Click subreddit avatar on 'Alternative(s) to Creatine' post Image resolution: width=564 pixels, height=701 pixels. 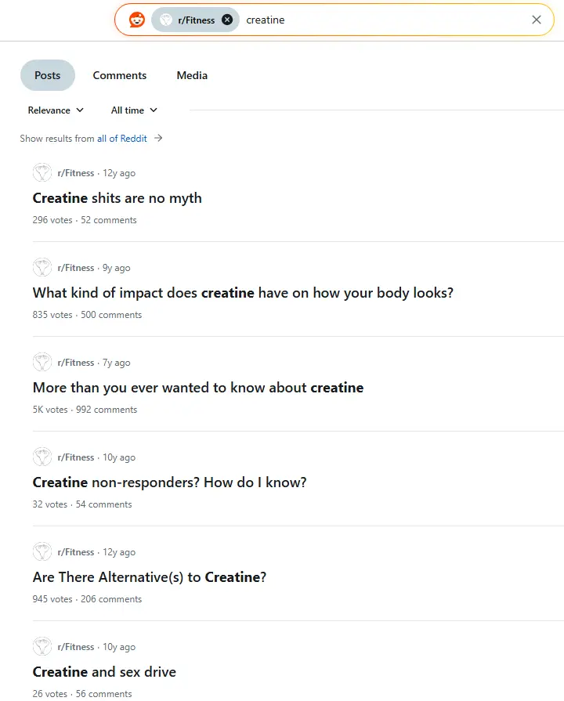pyautogui.click(x=42, y=552)
